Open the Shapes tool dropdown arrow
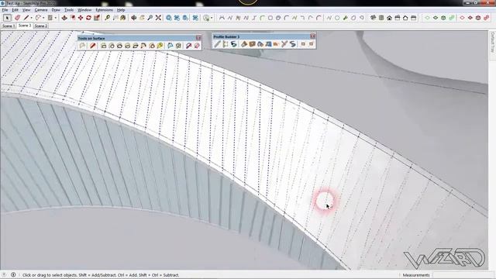The height and width of the screenshot is (279, 496). click(55, 18)
